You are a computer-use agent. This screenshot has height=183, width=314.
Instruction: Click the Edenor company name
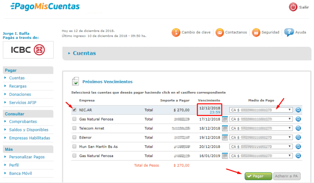85,137
